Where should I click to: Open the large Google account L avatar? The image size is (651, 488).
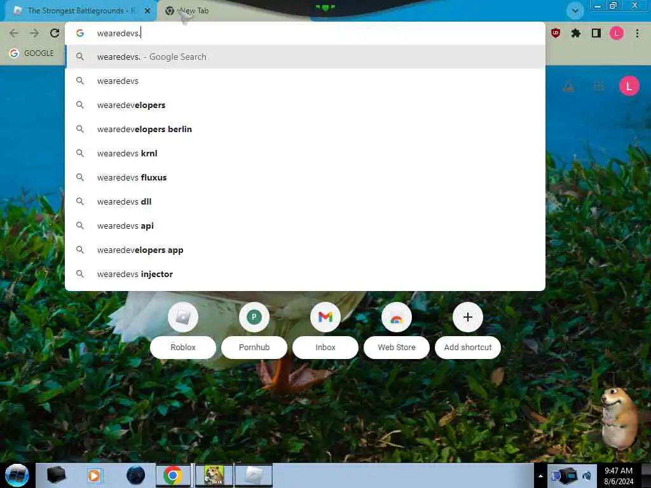click(x=629, y=86)
